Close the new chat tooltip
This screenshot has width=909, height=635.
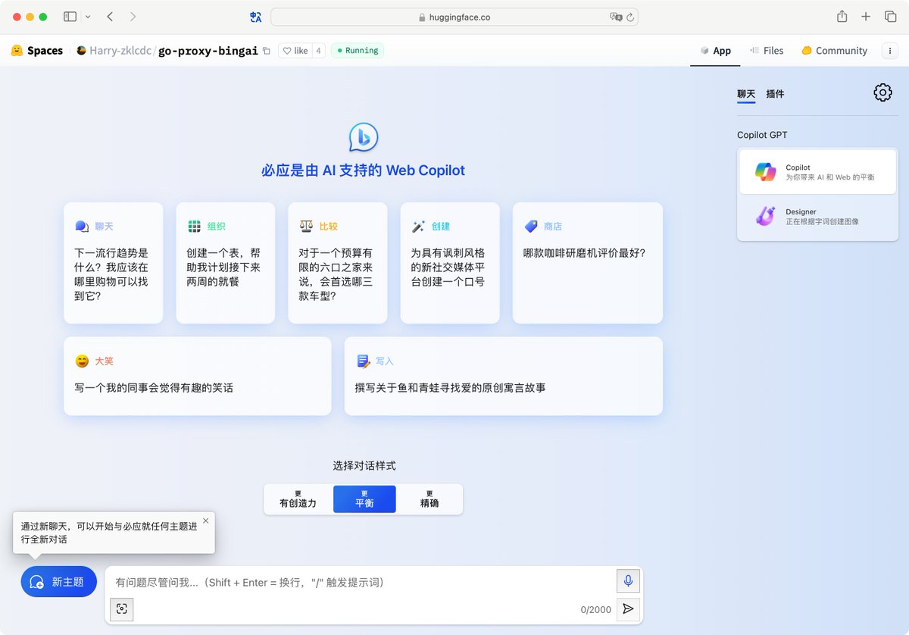(x=205, y=521)
